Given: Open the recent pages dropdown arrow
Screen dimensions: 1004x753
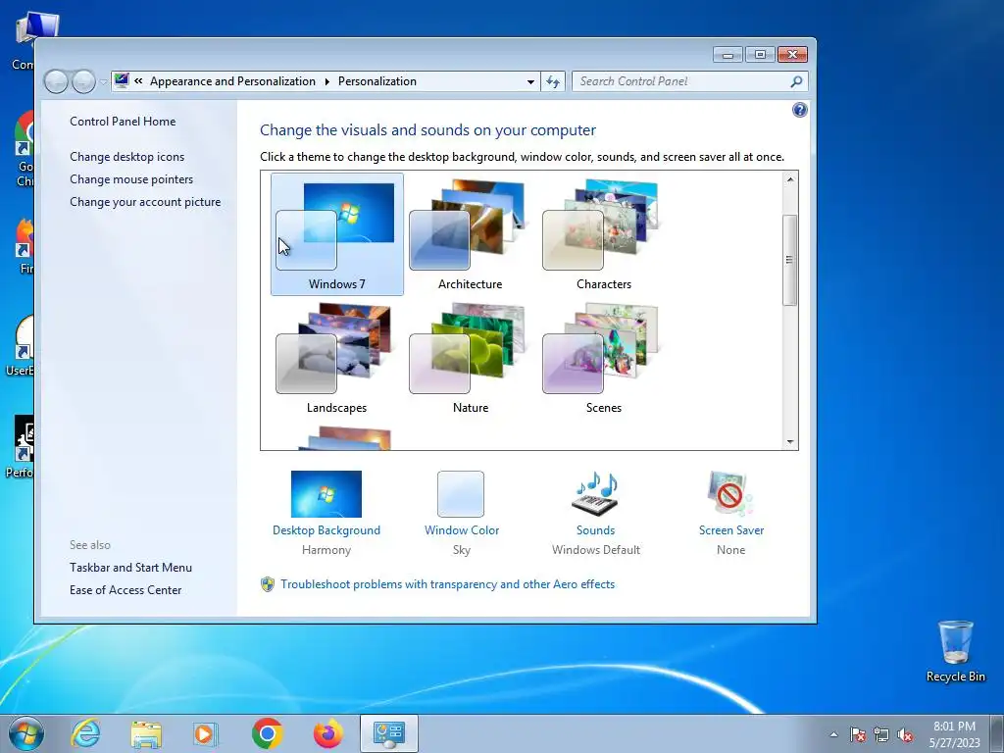Looking at the screenshot, I should pos(103,82).
